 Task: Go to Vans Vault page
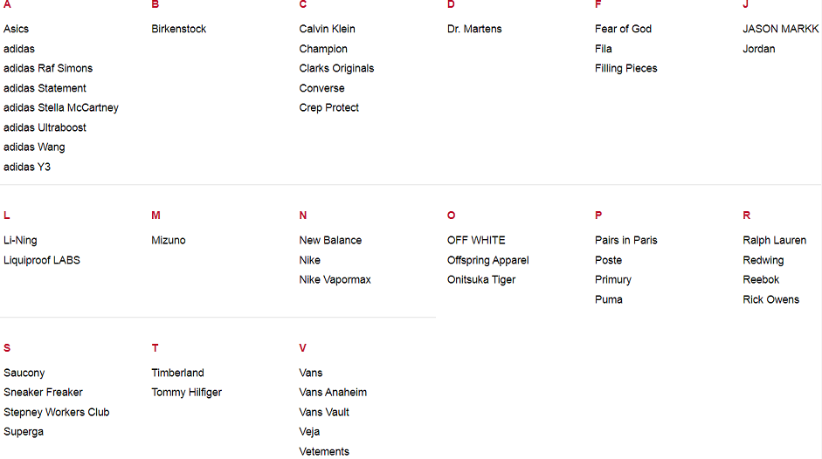click(x=324, y=412)
